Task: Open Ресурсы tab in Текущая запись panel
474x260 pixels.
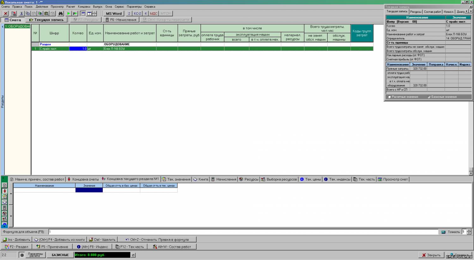Action: click(x=416, y=12)
